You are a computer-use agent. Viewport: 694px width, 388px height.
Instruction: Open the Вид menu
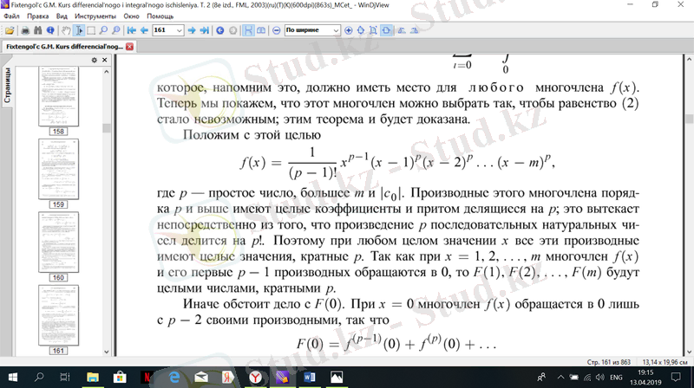[62, 16]
